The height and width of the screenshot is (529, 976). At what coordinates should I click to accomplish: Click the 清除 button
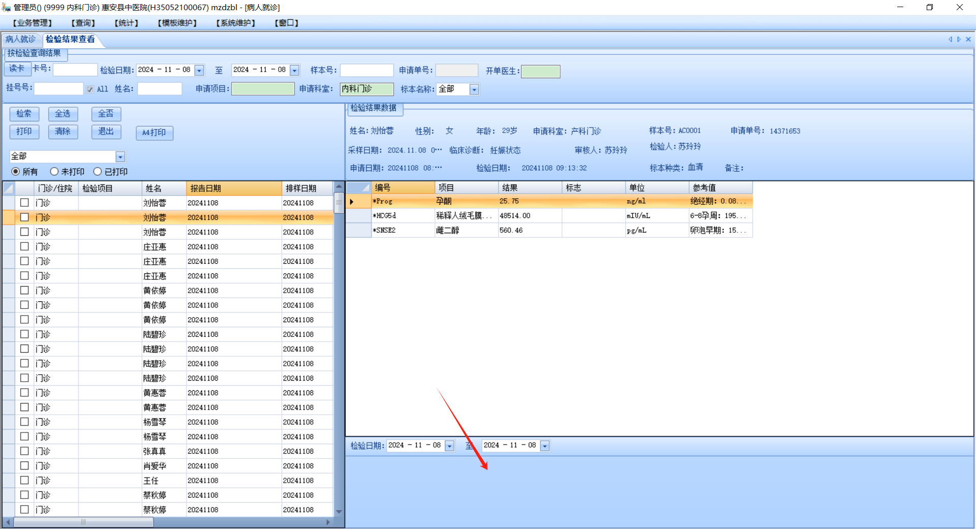coord(63,132)
